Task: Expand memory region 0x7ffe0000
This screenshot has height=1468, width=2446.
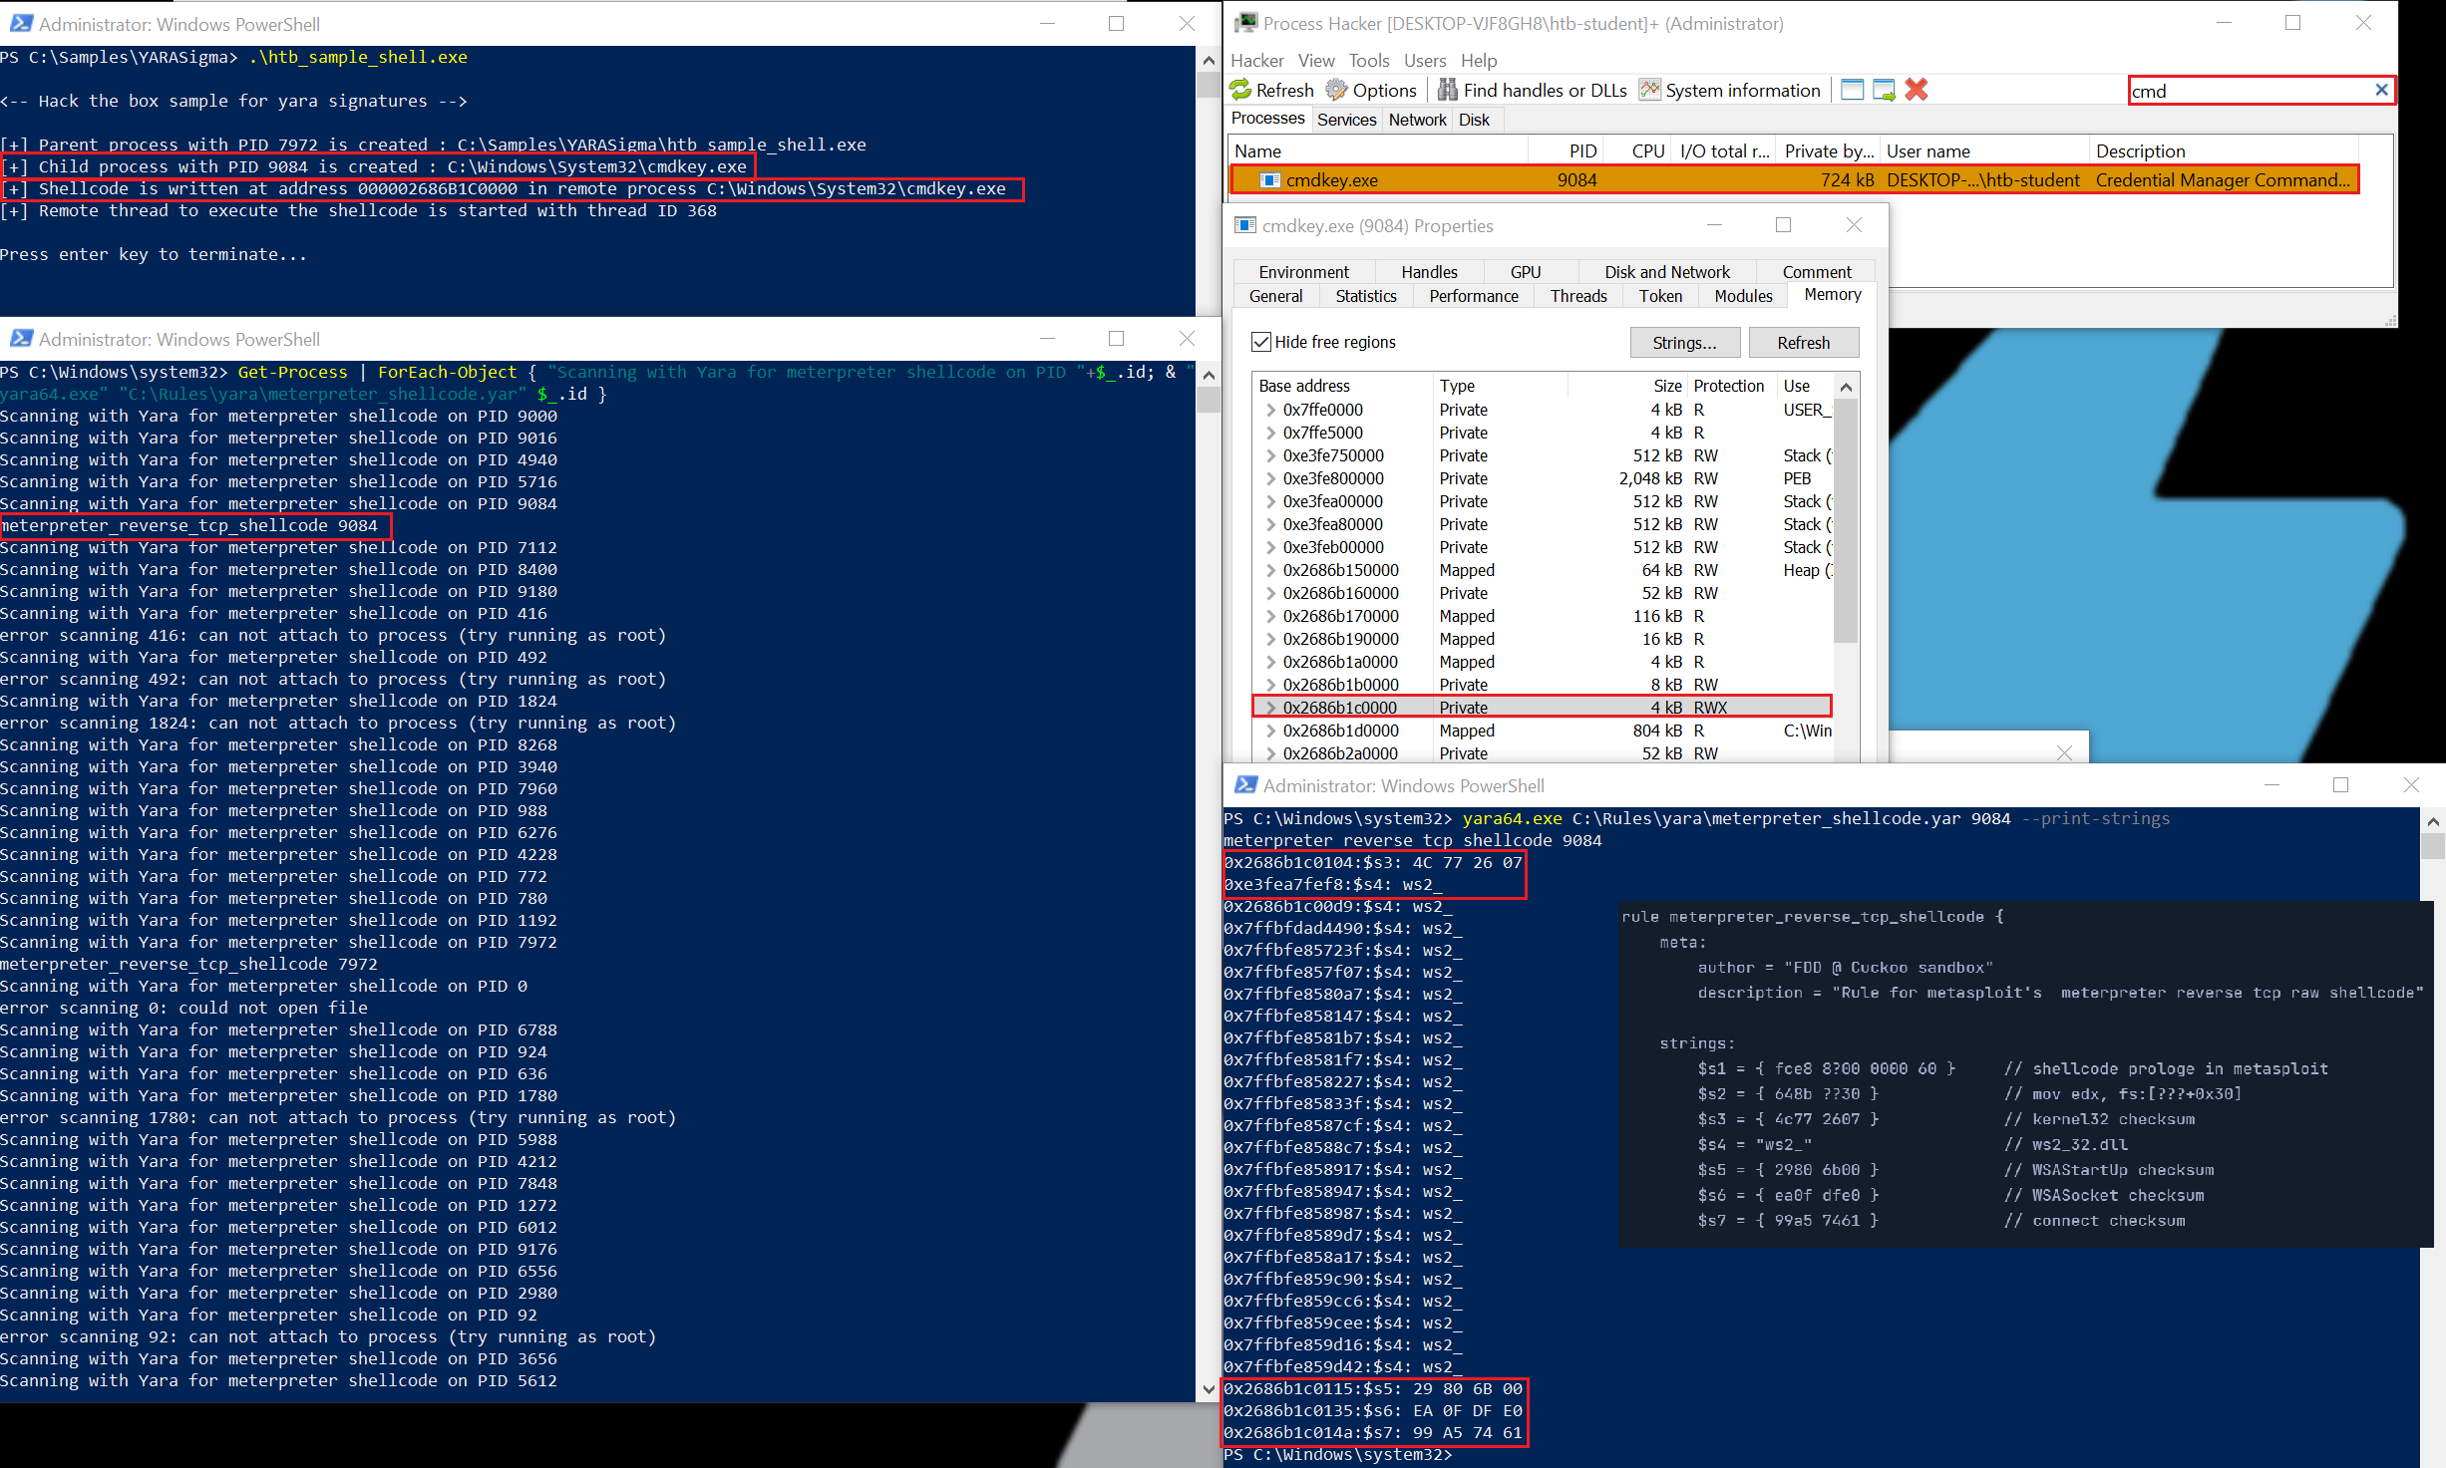Action: click(x=1270, y=410)
